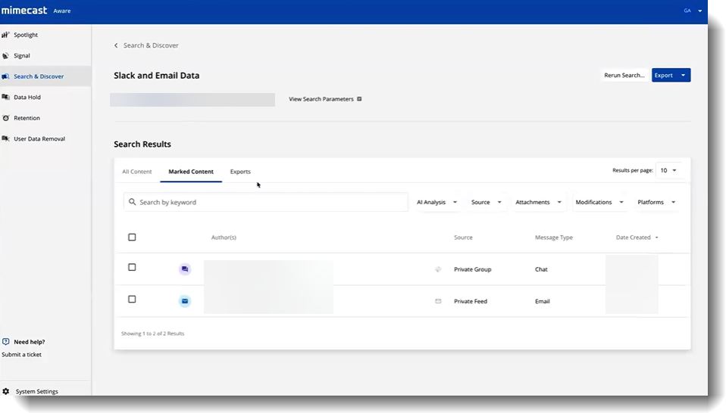
Task: Click the Retention clock icon
Action: pos(6,118)
